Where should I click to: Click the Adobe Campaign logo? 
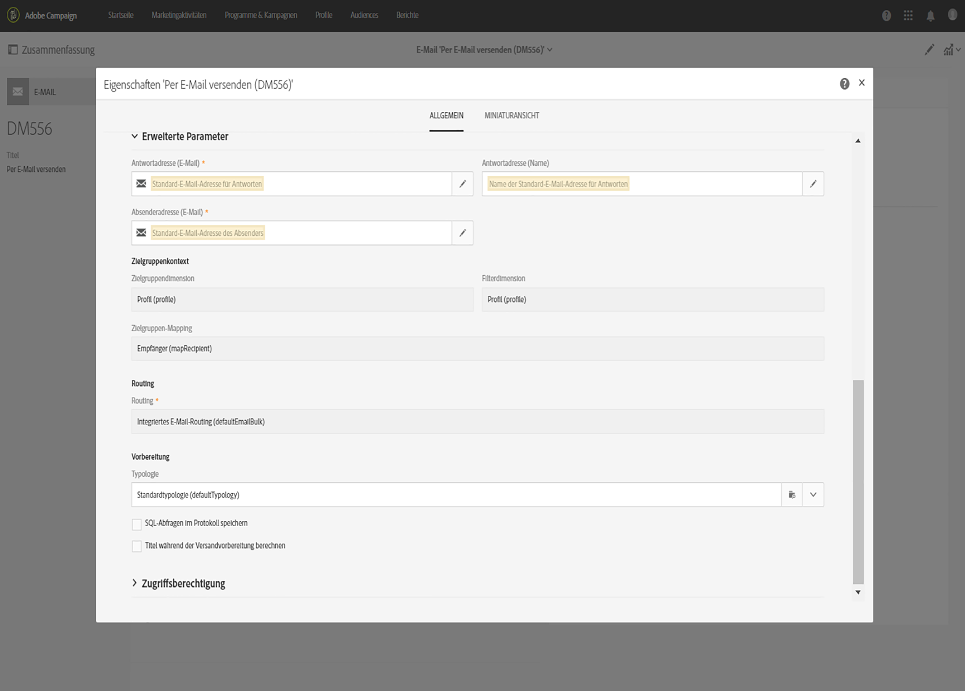(x=13, y=15)
